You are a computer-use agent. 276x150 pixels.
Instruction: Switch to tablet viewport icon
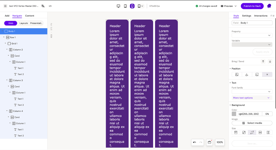pyautogui.click(x=125, y=6)
